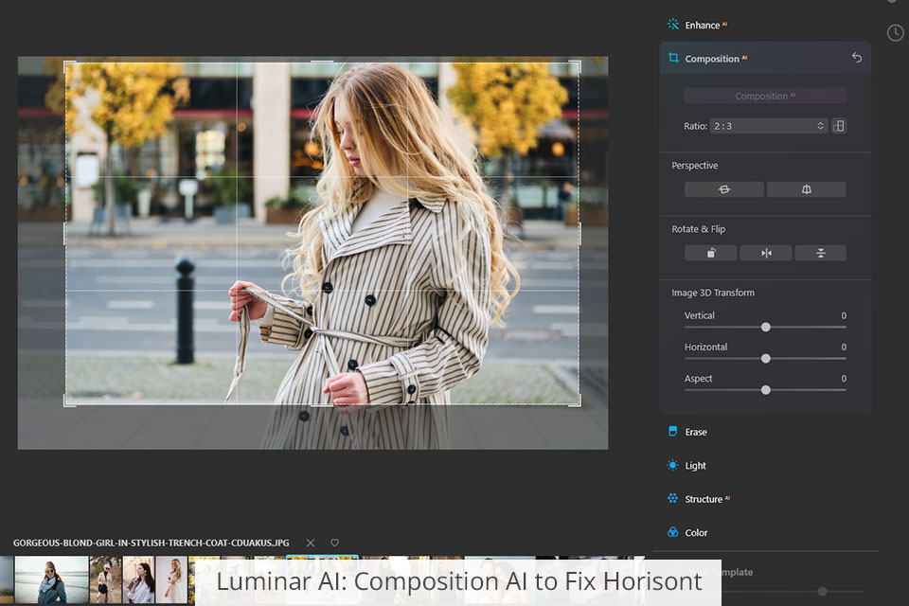Click the Composition AI button
909x606 pixels.
[765, 96]
